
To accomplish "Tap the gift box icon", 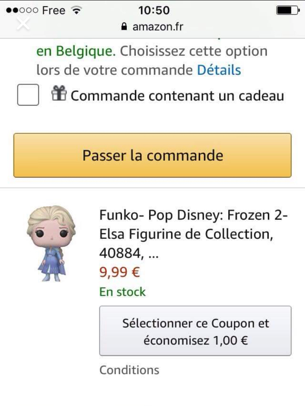I will coord(59,95).
